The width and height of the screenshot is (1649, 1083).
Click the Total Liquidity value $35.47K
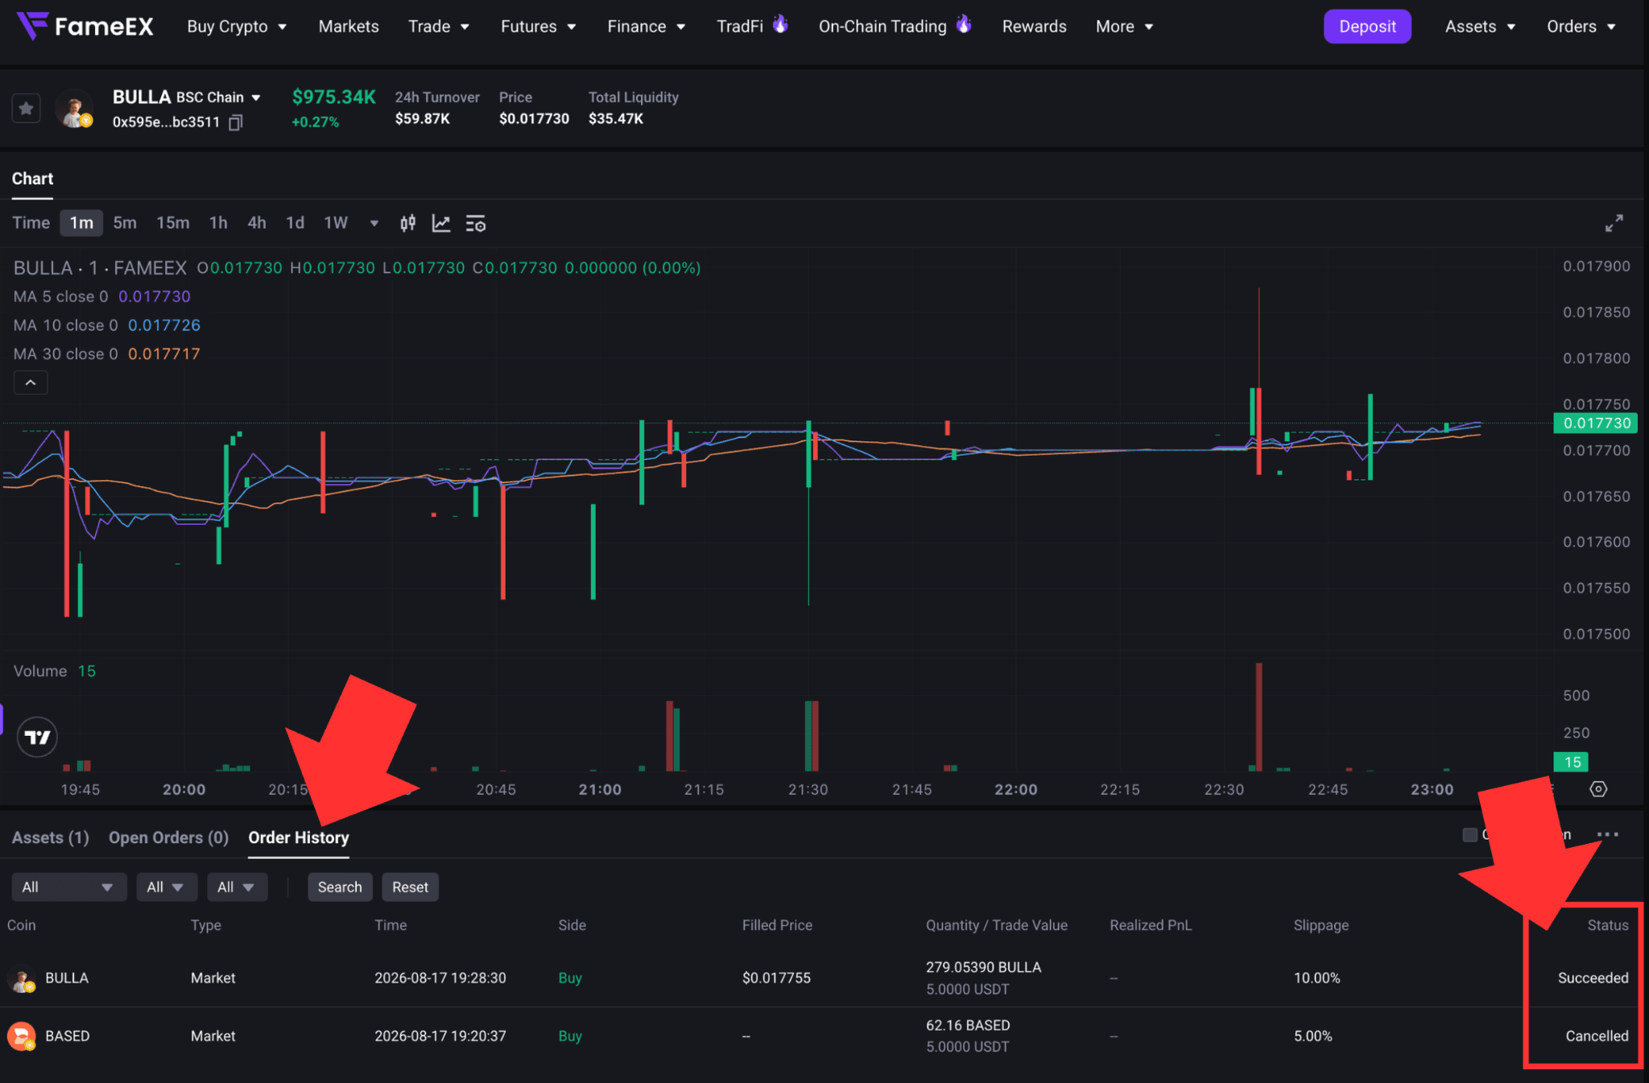[616, 119]
